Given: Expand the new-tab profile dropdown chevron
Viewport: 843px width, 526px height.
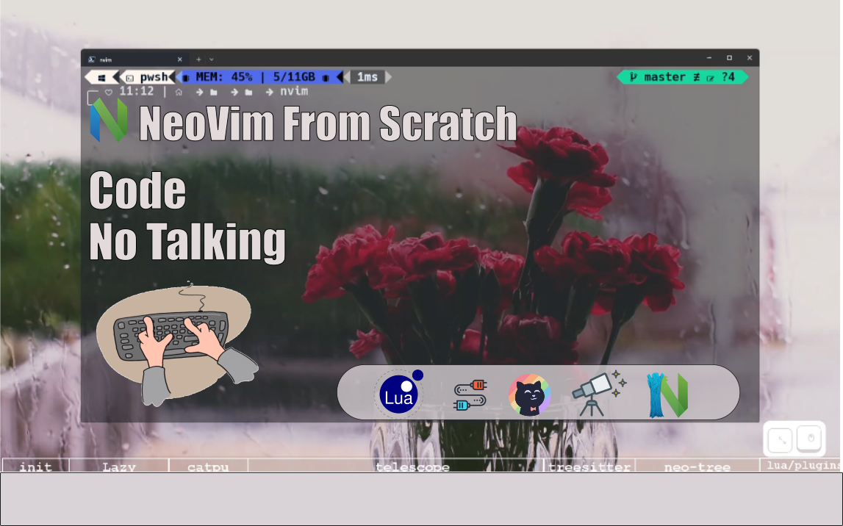Looking at the screenshot, I should [211, 60].
